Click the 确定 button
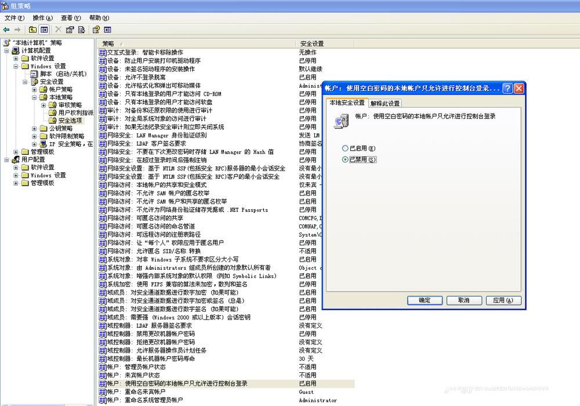Viewport: 580px width, 406px height. coord(424,300)
